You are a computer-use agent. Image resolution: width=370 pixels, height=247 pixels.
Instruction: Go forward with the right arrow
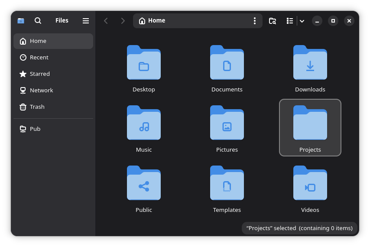[x=123, y=21]
